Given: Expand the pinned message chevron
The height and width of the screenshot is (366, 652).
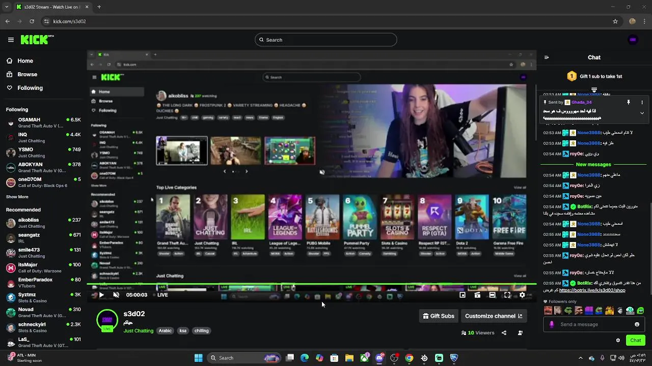Looking at the screenshot, I should click(642, 113).
